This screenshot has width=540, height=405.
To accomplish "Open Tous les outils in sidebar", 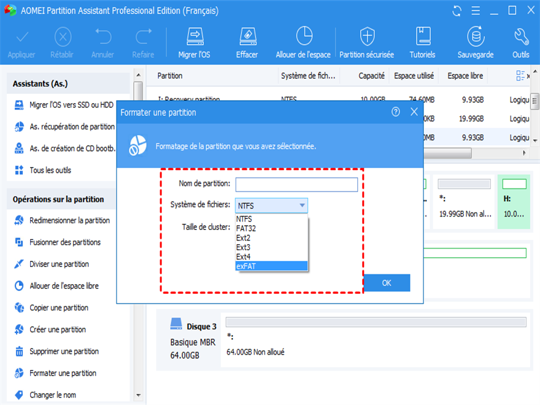I will pyautogui.click(x=43, y=170).
